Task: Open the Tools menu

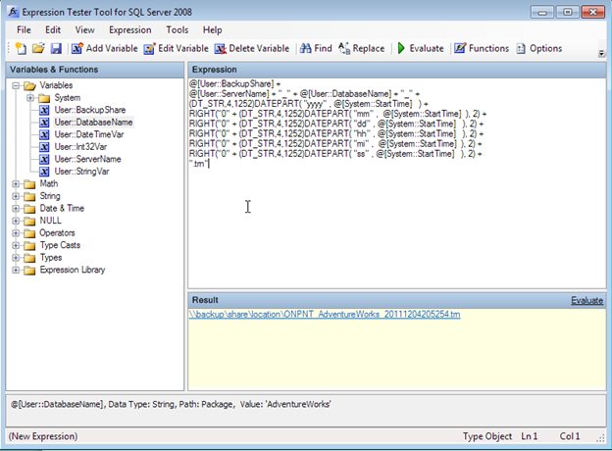Action: point(178,30)
